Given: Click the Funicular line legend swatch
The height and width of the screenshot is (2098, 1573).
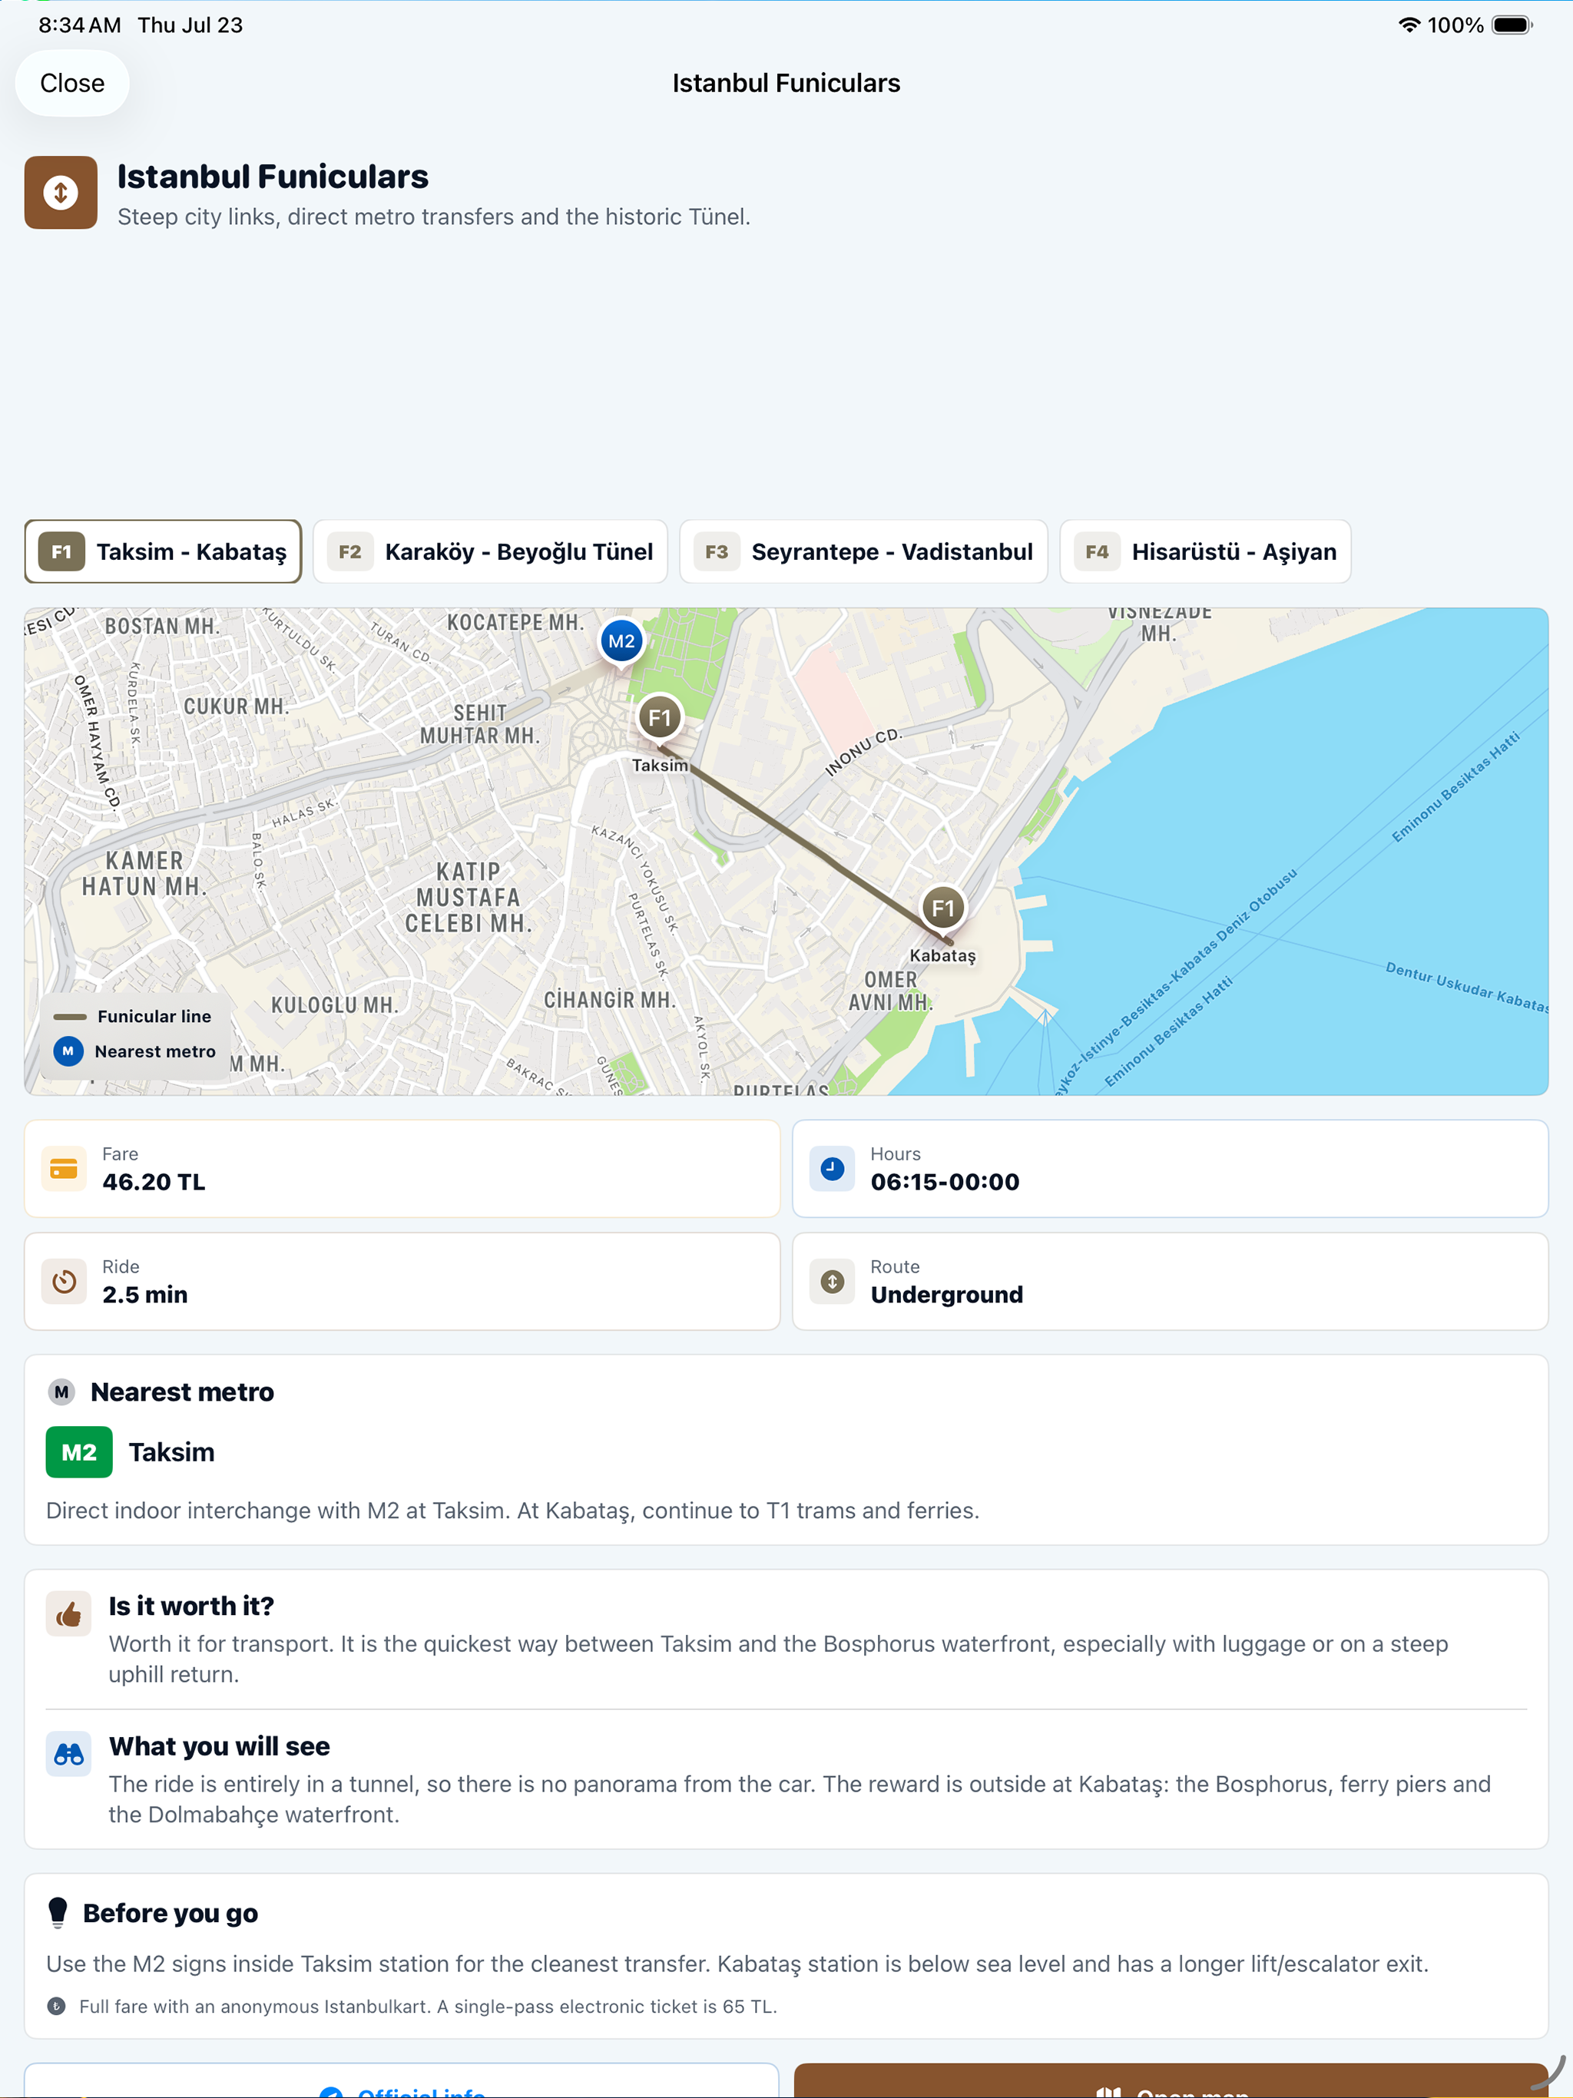Looking at the screenshot, I should point(69,1017).
